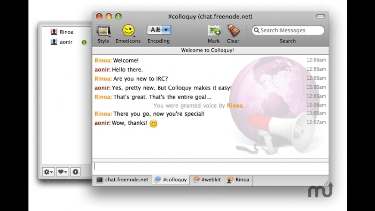Screen dimensions: 375x211
Task: Click the green voice status icon beside aonir
Action: coord(84,43)
